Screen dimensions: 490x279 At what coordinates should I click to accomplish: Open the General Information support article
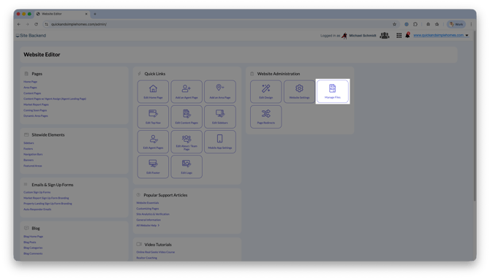pos(148,220)
